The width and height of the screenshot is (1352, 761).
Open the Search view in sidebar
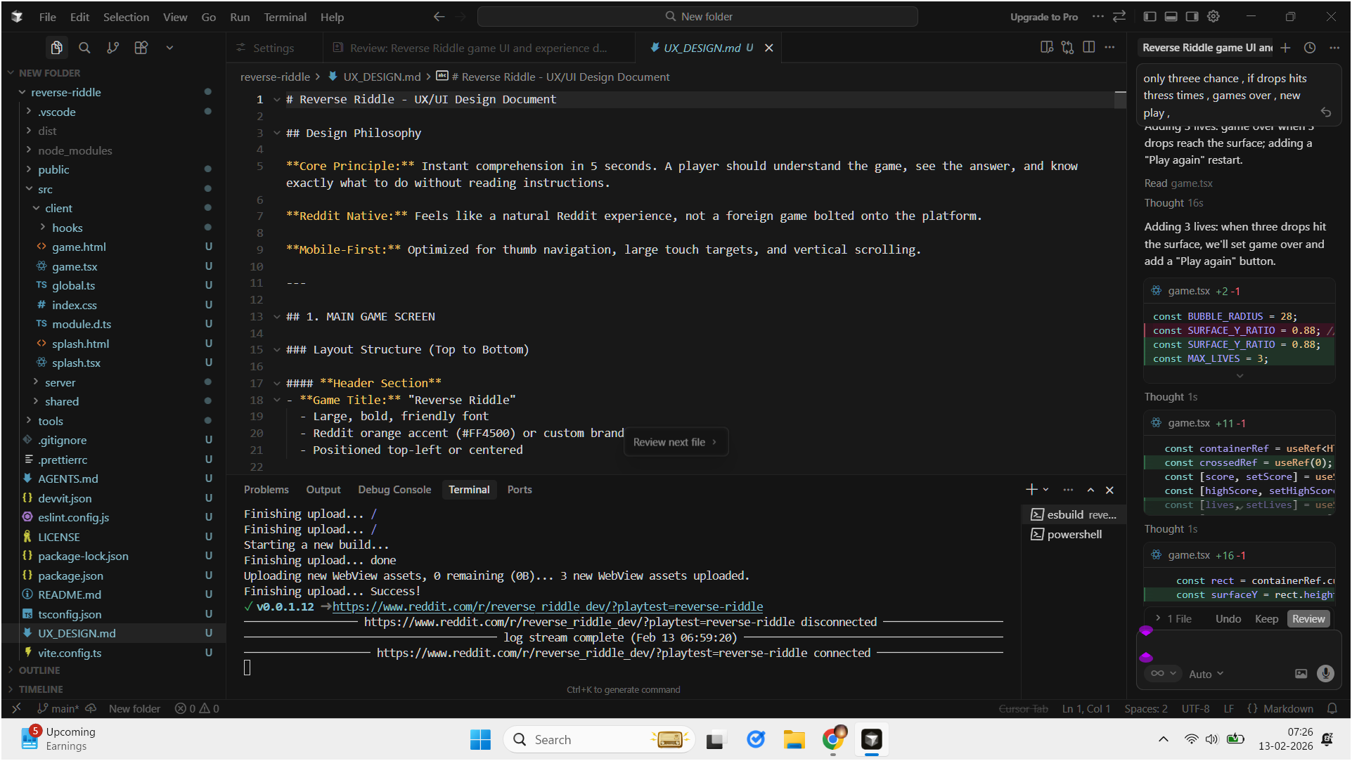[x=84, y=48]
